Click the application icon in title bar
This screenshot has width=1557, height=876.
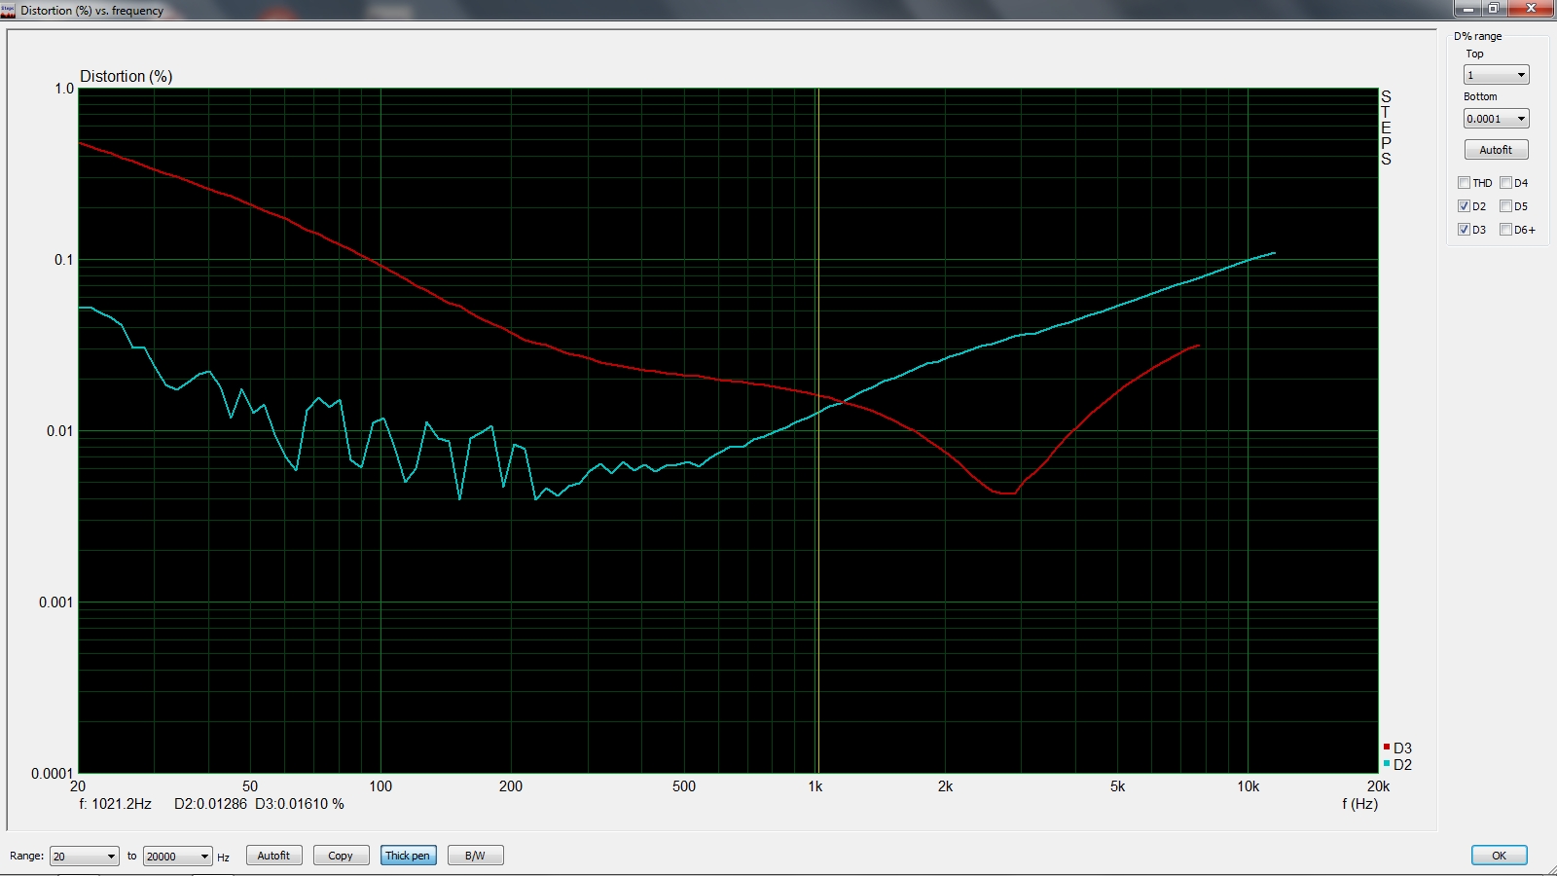click(9, 11)
